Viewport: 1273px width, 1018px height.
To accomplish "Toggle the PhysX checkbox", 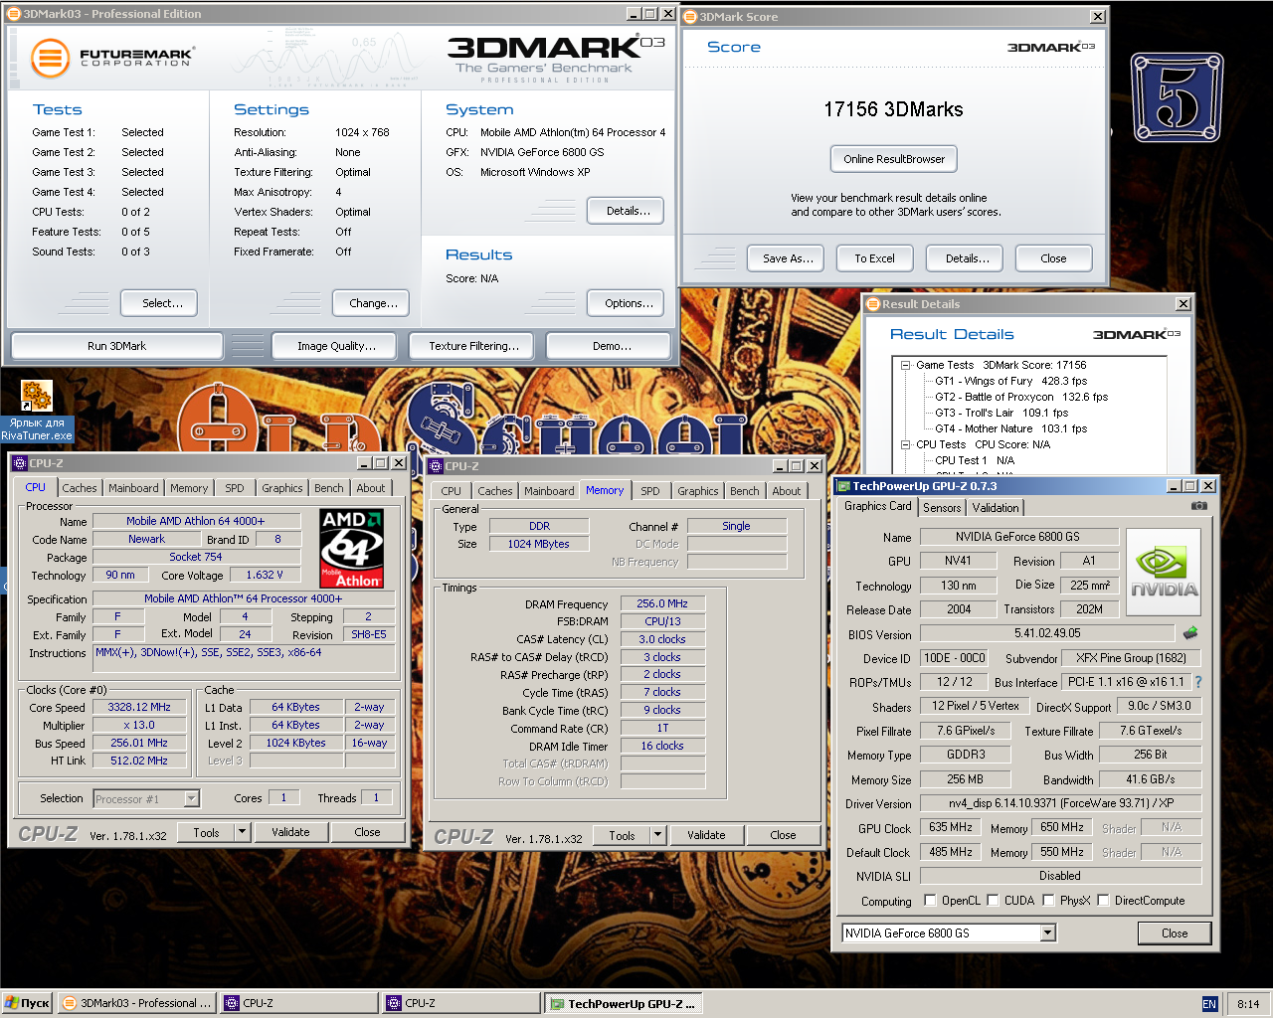I will click(x=1048, y=901).
